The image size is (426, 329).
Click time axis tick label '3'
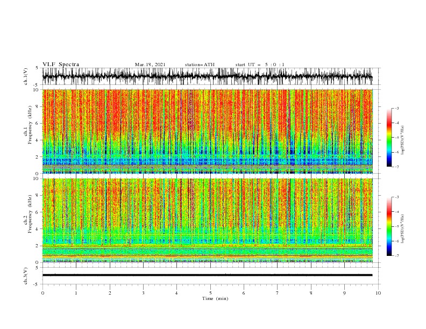point(143,293)
